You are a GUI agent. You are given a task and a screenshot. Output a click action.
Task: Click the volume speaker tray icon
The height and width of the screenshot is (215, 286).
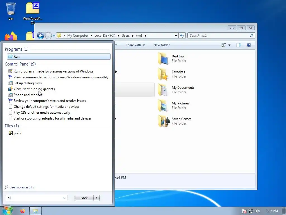point(258,211)
